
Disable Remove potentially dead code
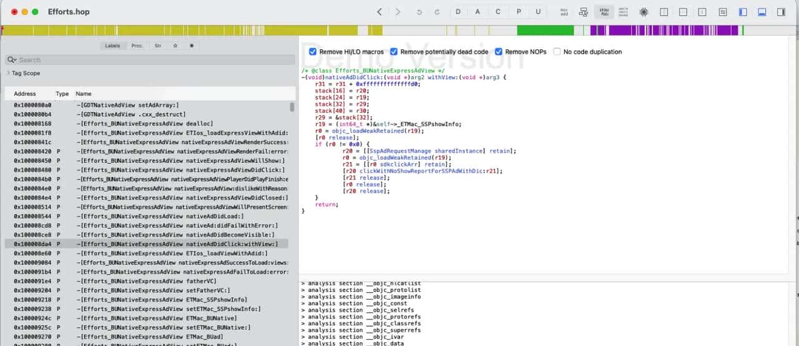tap(394, 52)
